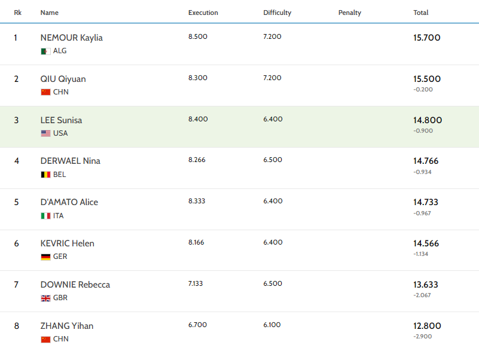Click the China flag beside QIU Qiyuan
Image resolution: width=479 pixels, height=354 pixels.
(x=45, y=92)
